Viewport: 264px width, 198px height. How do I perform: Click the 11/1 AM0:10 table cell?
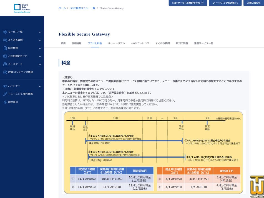112,187
